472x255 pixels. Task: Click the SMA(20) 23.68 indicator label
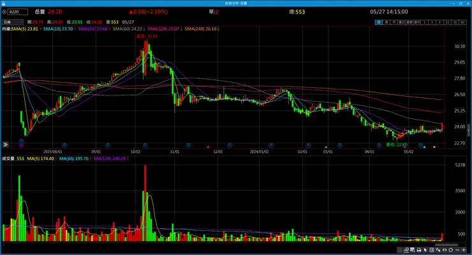[92, 29]
